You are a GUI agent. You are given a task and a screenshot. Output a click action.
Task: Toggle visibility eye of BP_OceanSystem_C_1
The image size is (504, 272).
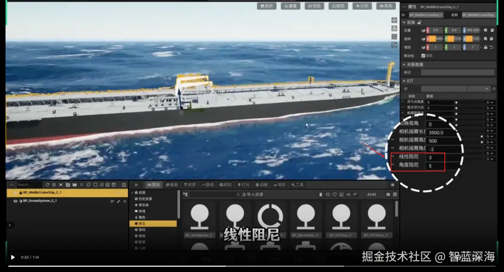pos(15,201)
